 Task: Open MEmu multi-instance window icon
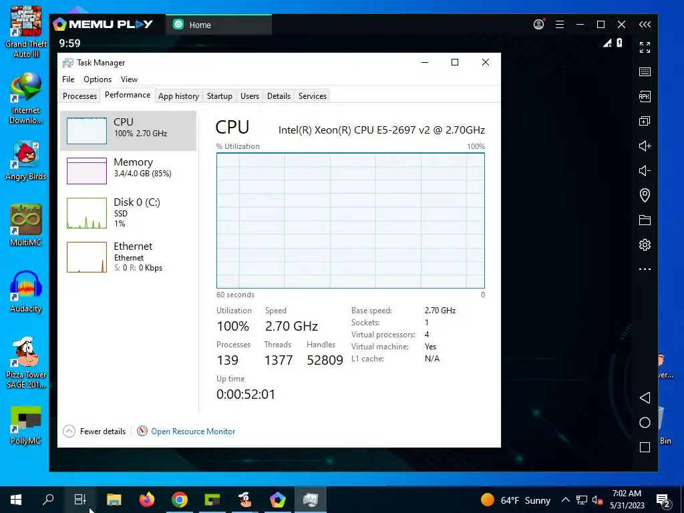(x=645, y=121)
